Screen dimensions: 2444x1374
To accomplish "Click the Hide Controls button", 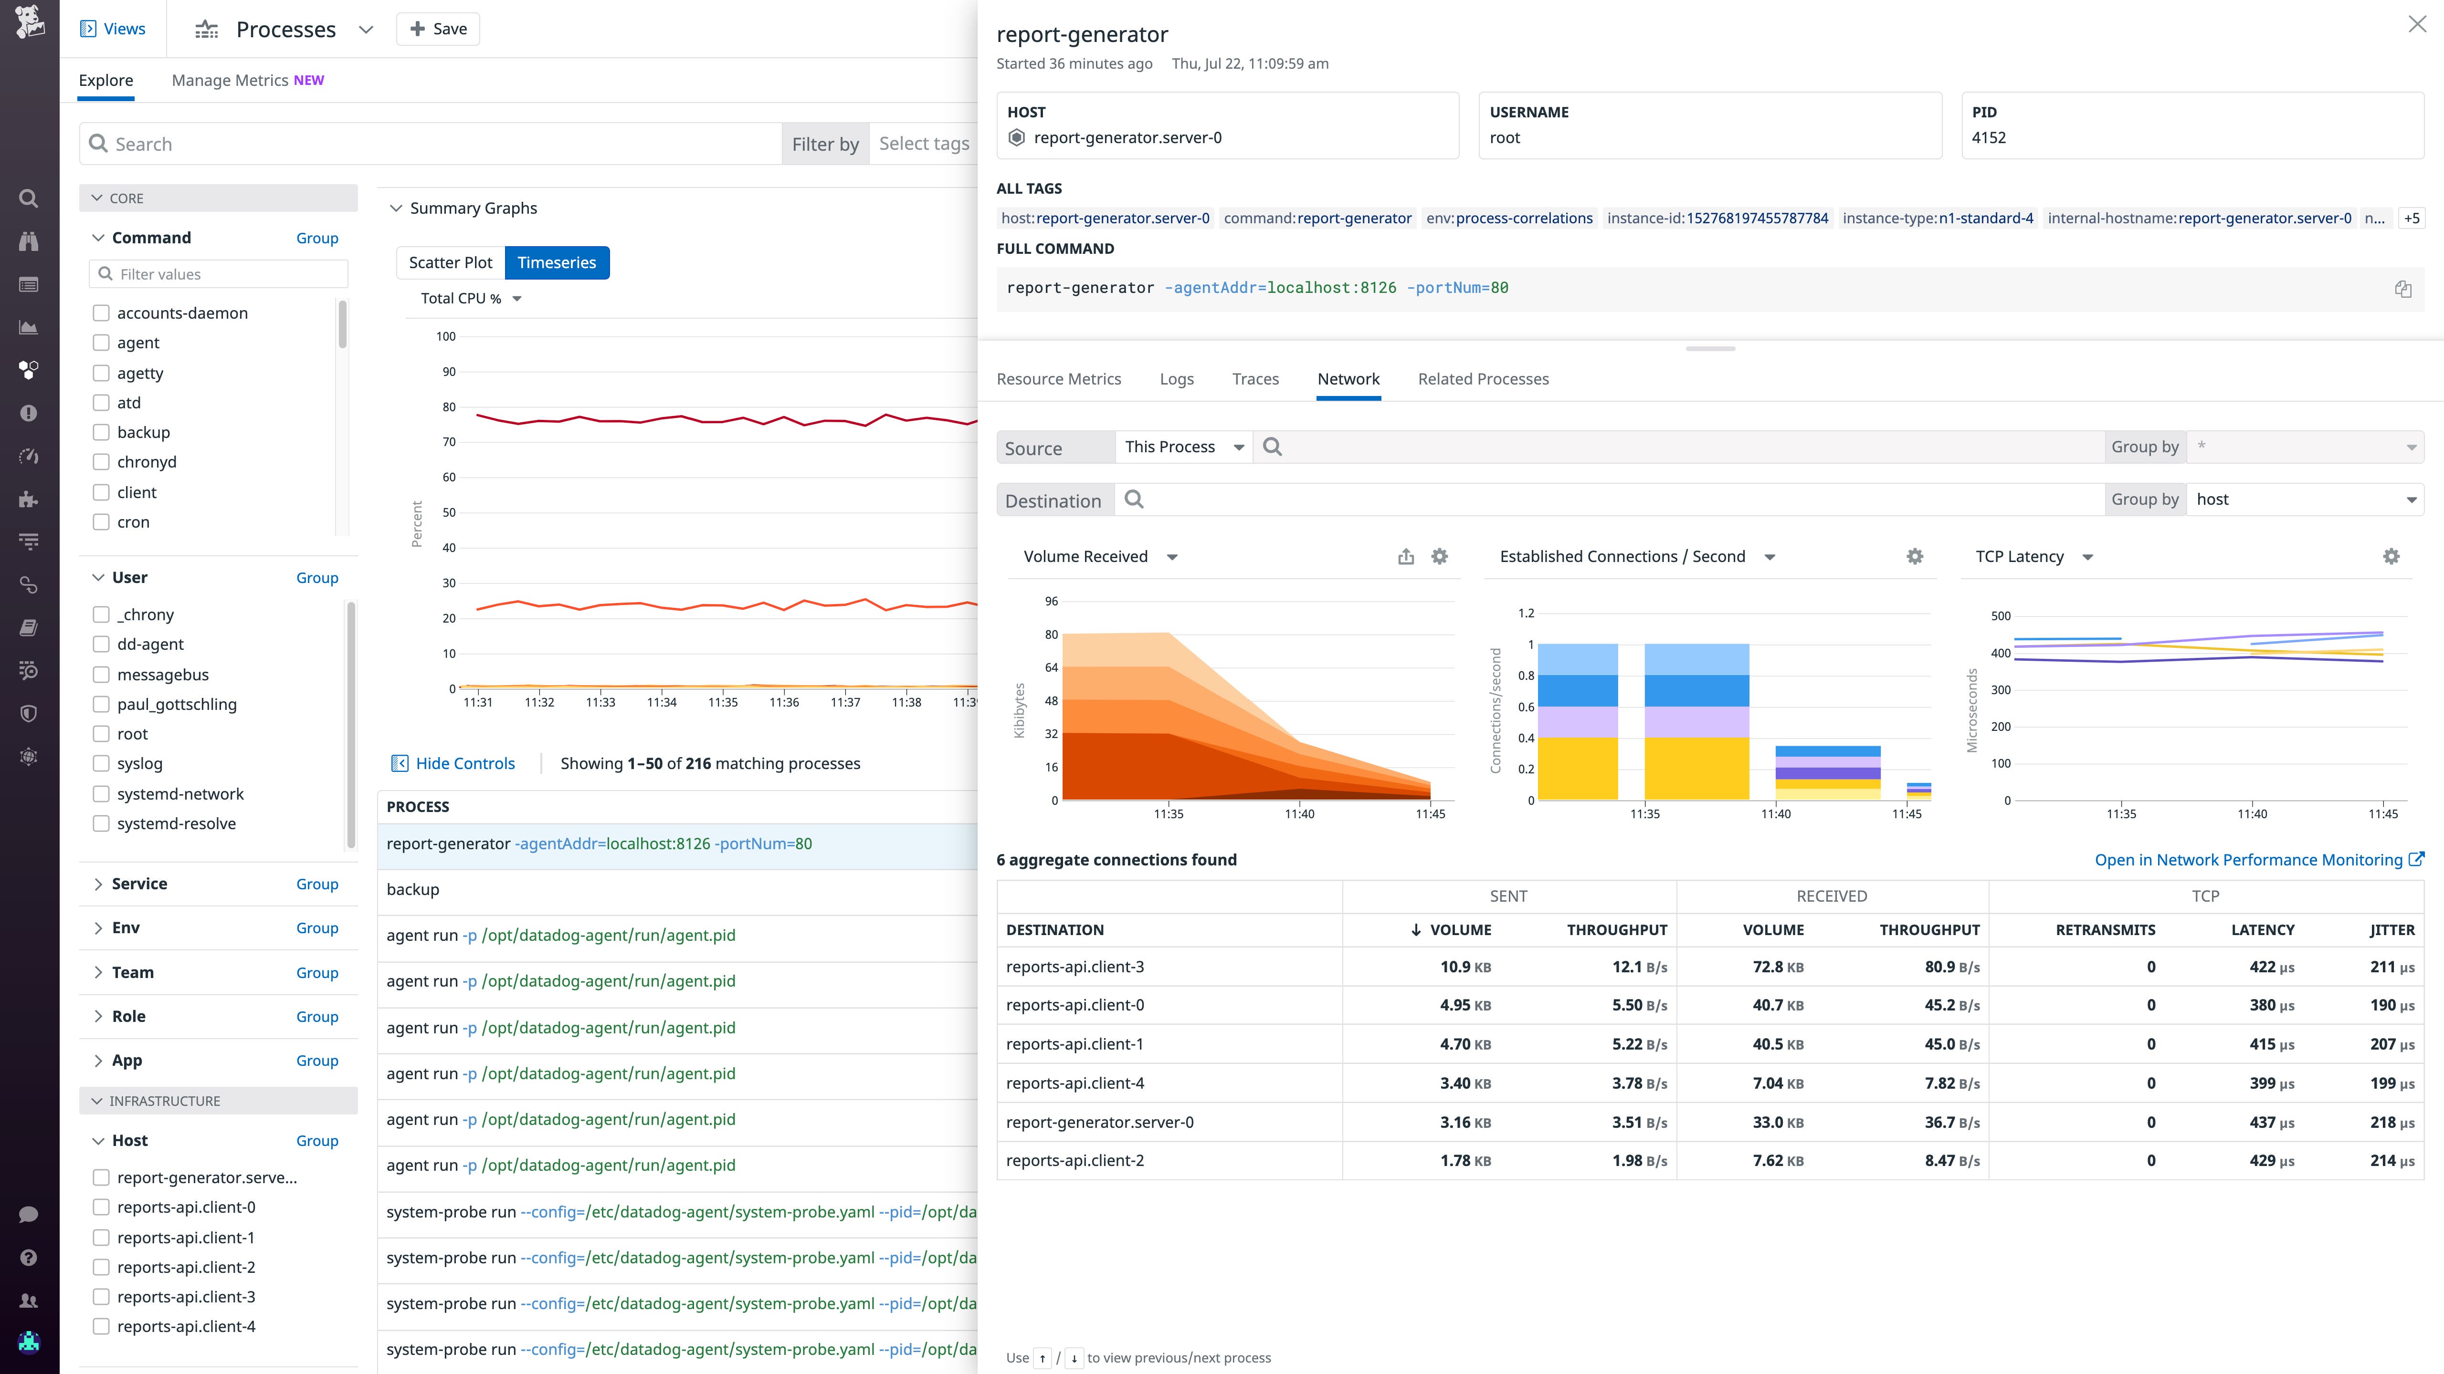I will (x=453, y=762).
